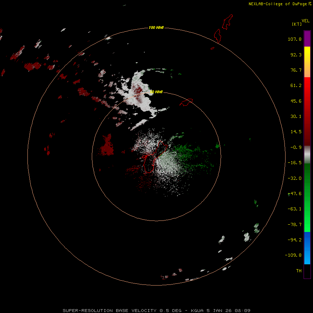The image size is (313, 313).
Task: Click the -63.1 scale value
Action: coord(295,209)
